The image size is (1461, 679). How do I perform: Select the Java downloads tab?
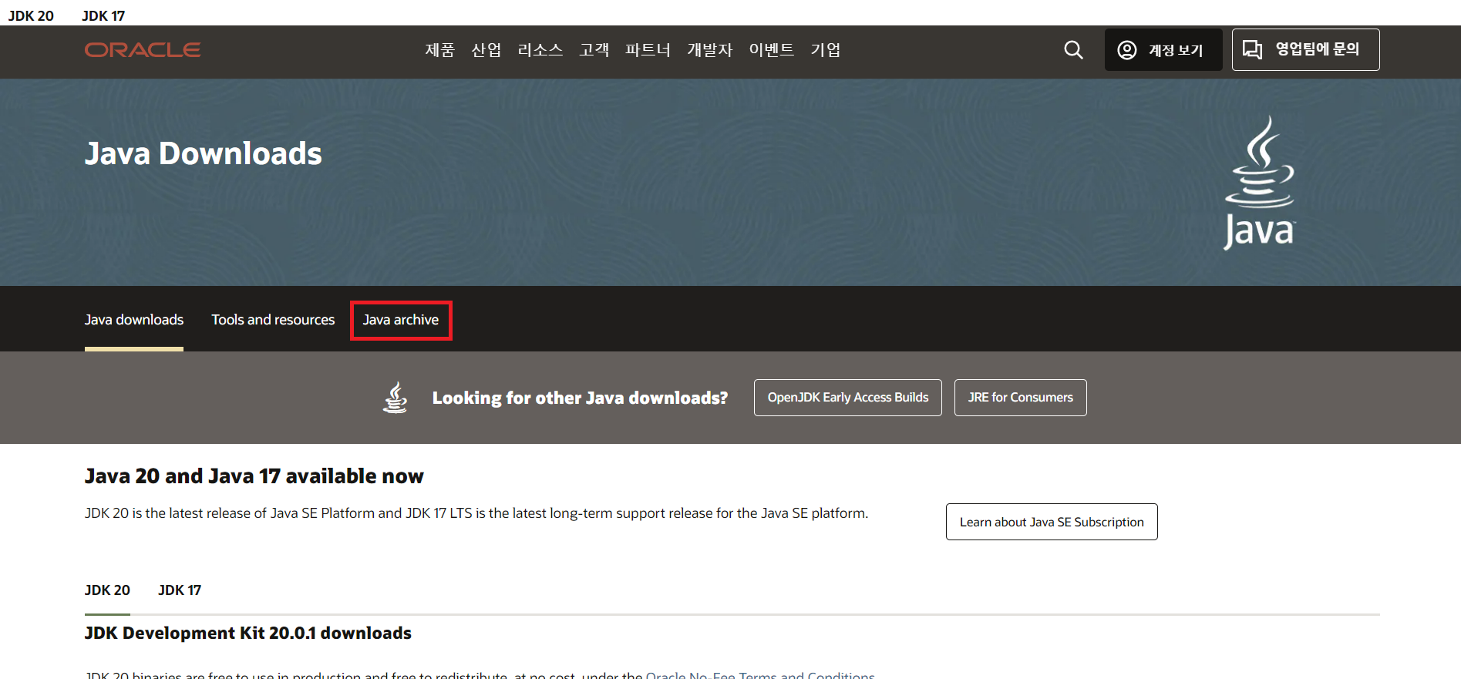pos(134,320)
